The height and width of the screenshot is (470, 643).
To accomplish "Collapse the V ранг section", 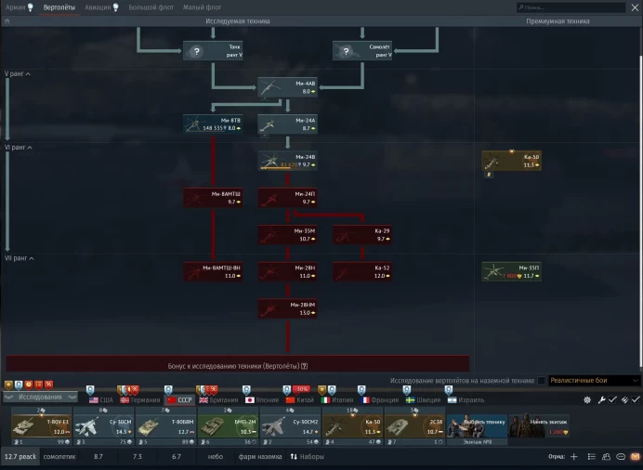I will [18, 73].
